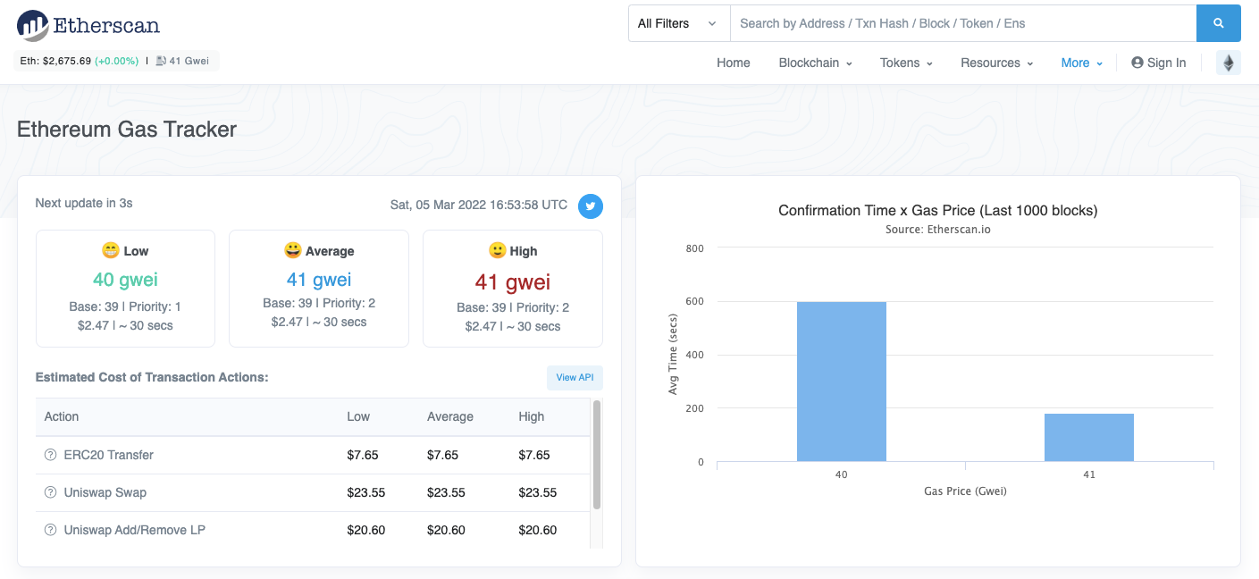Image resolution: width=1259 pixels, height=579 pixels.
Task: Click the chart title Confirmation Time x Gas Price
Action: pos(938,211)
